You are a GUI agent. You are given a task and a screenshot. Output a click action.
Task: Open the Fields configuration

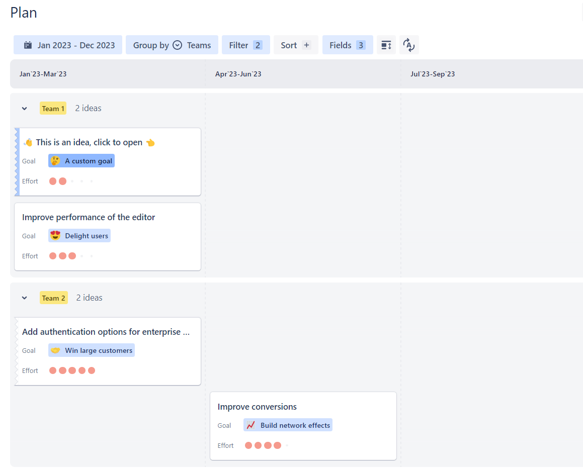point(348,45)
